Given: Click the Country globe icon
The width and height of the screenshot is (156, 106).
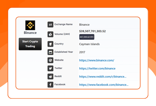Looking at the screenshot, I should click(x=50, y=44).
